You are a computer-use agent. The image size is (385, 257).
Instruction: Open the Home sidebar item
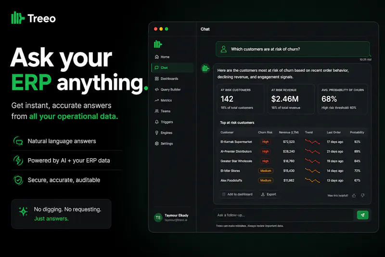172,57
